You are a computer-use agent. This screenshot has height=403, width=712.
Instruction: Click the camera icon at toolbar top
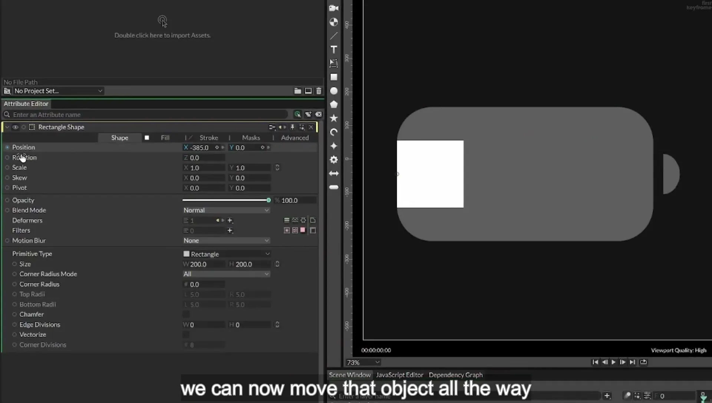334,8
